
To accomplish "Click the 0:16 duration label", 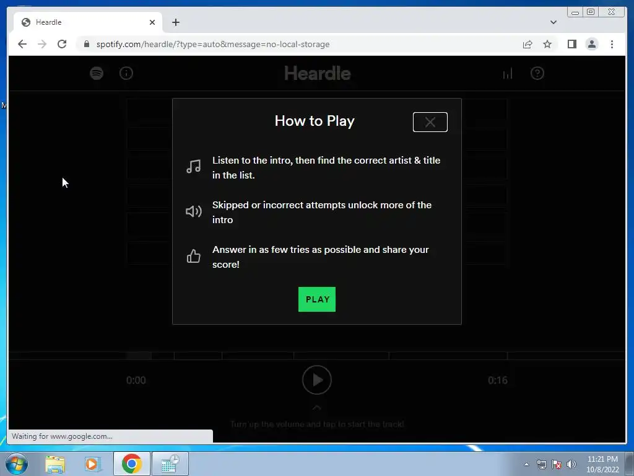I will 497,380.
